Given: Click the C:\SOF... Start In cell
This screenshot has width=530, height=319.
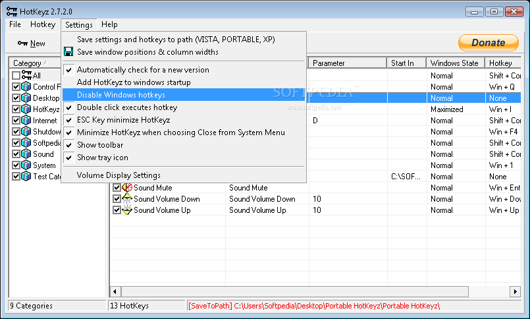Looking at the screenshot, I should click(x=406, y=177).
